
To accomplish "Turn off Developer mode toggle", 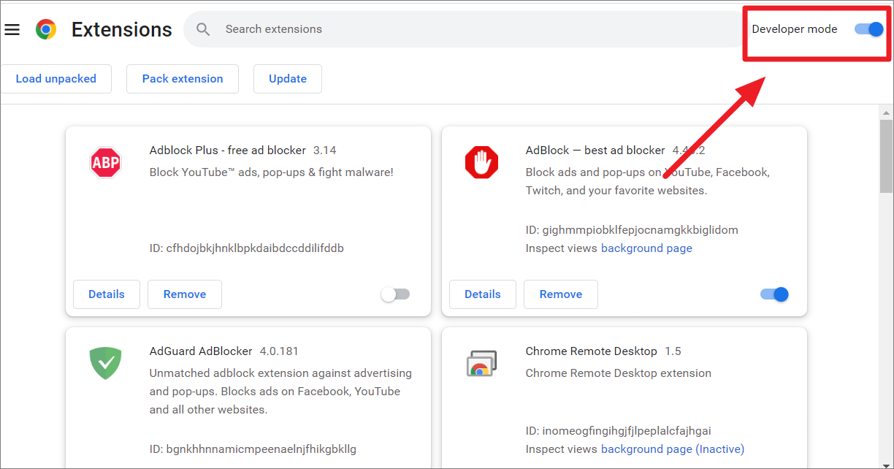I will pos(869,29).
